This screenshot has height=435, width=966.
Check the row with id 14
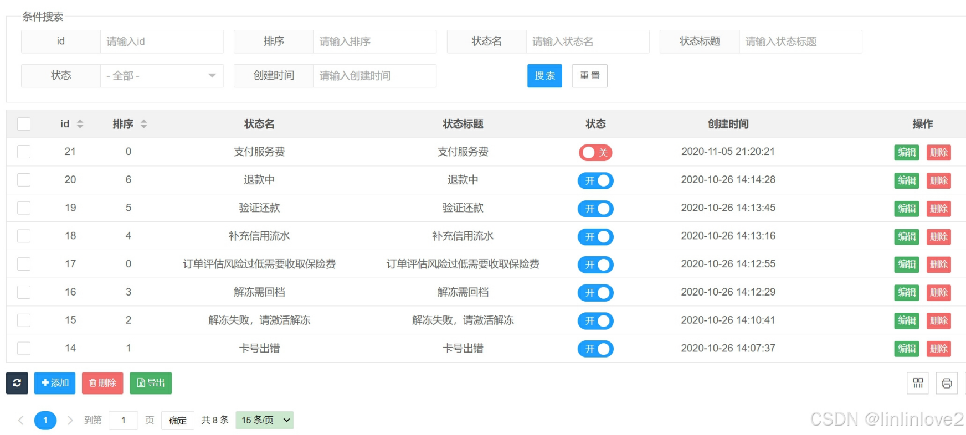(24, 349)
